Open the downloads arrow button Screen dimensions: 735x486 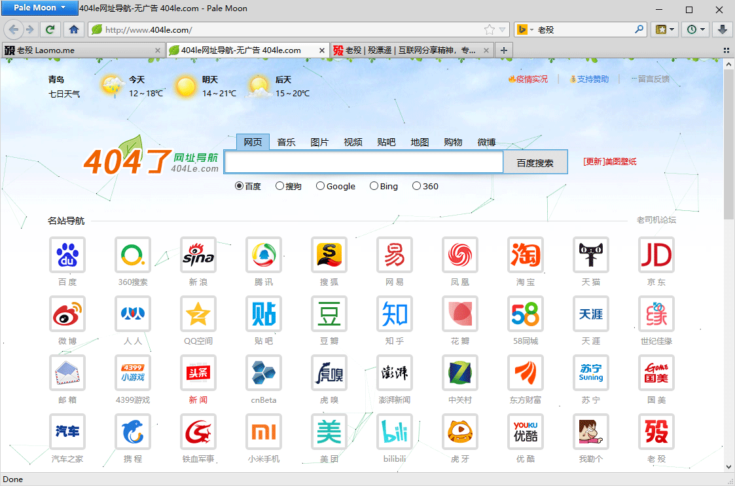[723, 29]
